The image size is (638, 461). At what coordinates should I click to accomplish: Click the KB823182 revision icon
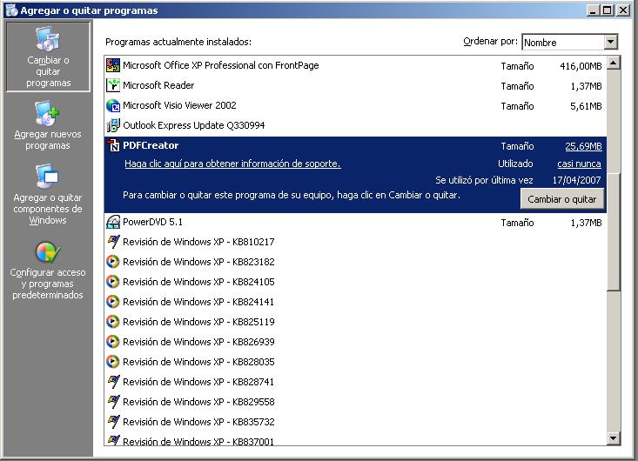(x=113, y=262)
